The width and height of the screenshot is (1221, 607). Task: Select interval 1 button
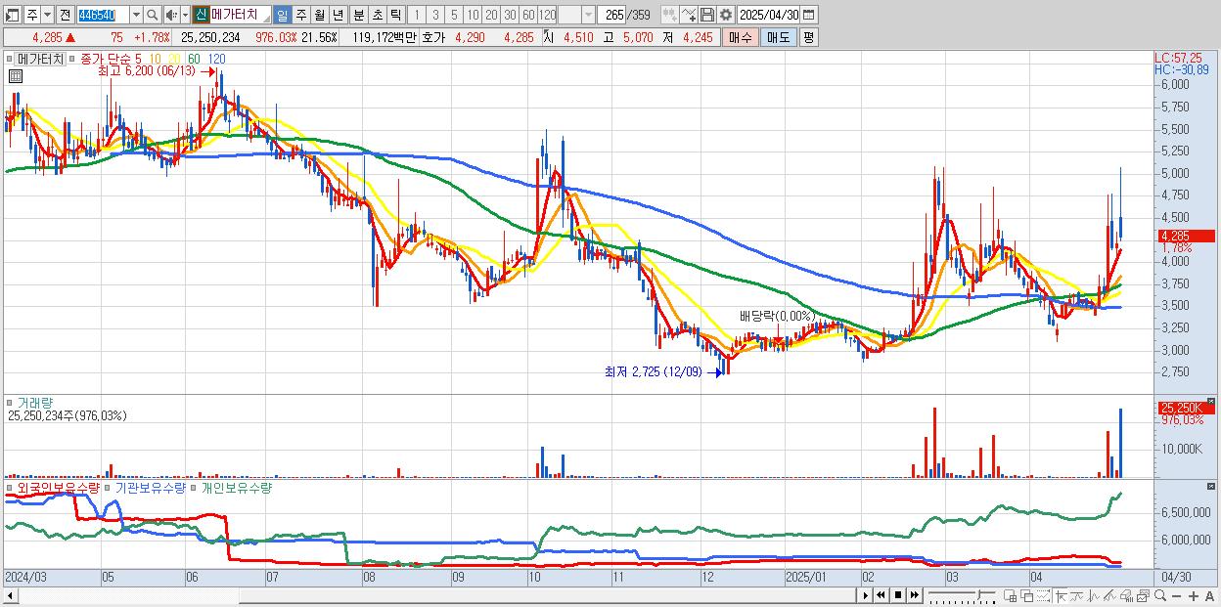coord(417,15)
